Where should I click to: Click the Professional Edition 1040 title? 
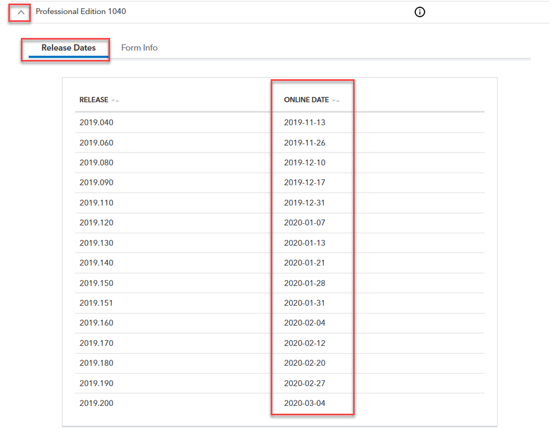pyautogui.click(x=81, y=11)
